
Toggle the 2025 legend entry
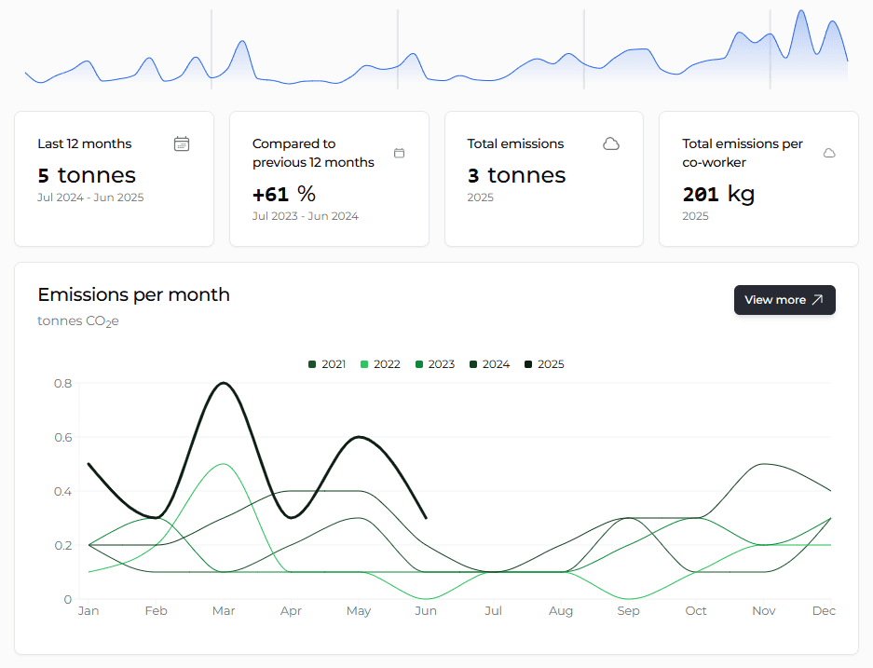point(544,364)
